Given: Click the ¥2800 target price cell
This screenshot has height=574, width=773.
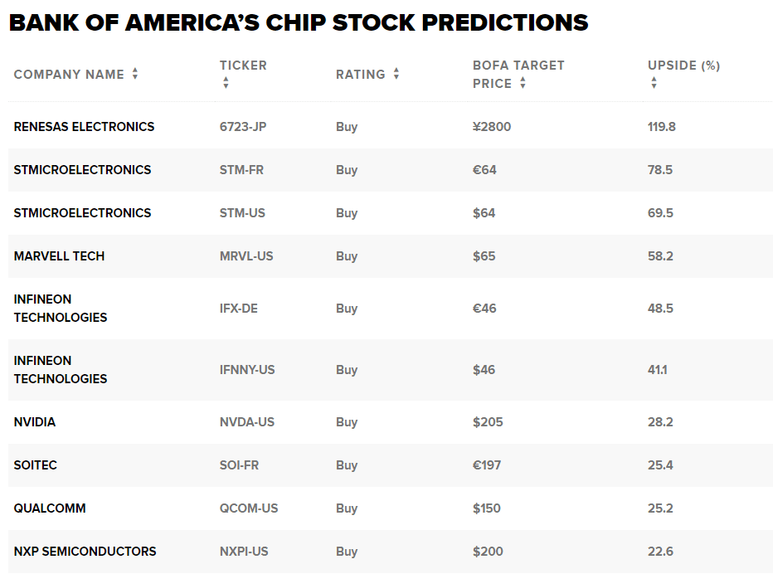Looking at the screenshot, I should tap(493, 127).
